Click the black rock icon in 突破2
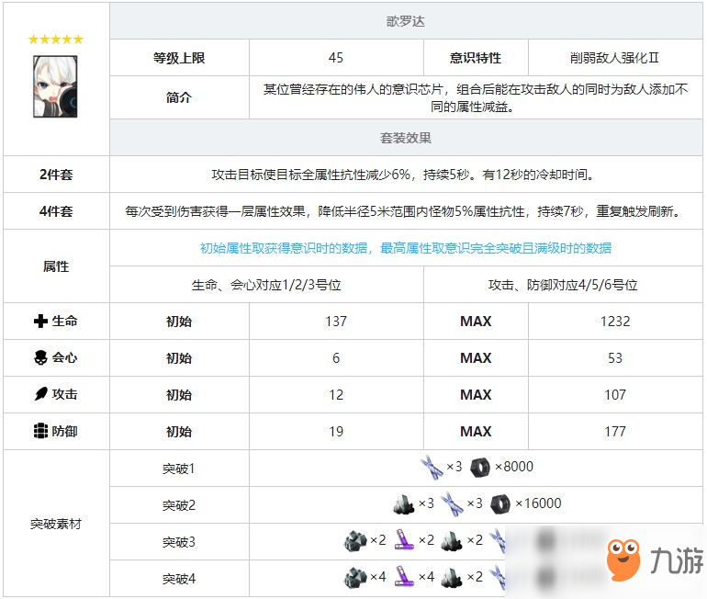 click(x=404, y=503)
